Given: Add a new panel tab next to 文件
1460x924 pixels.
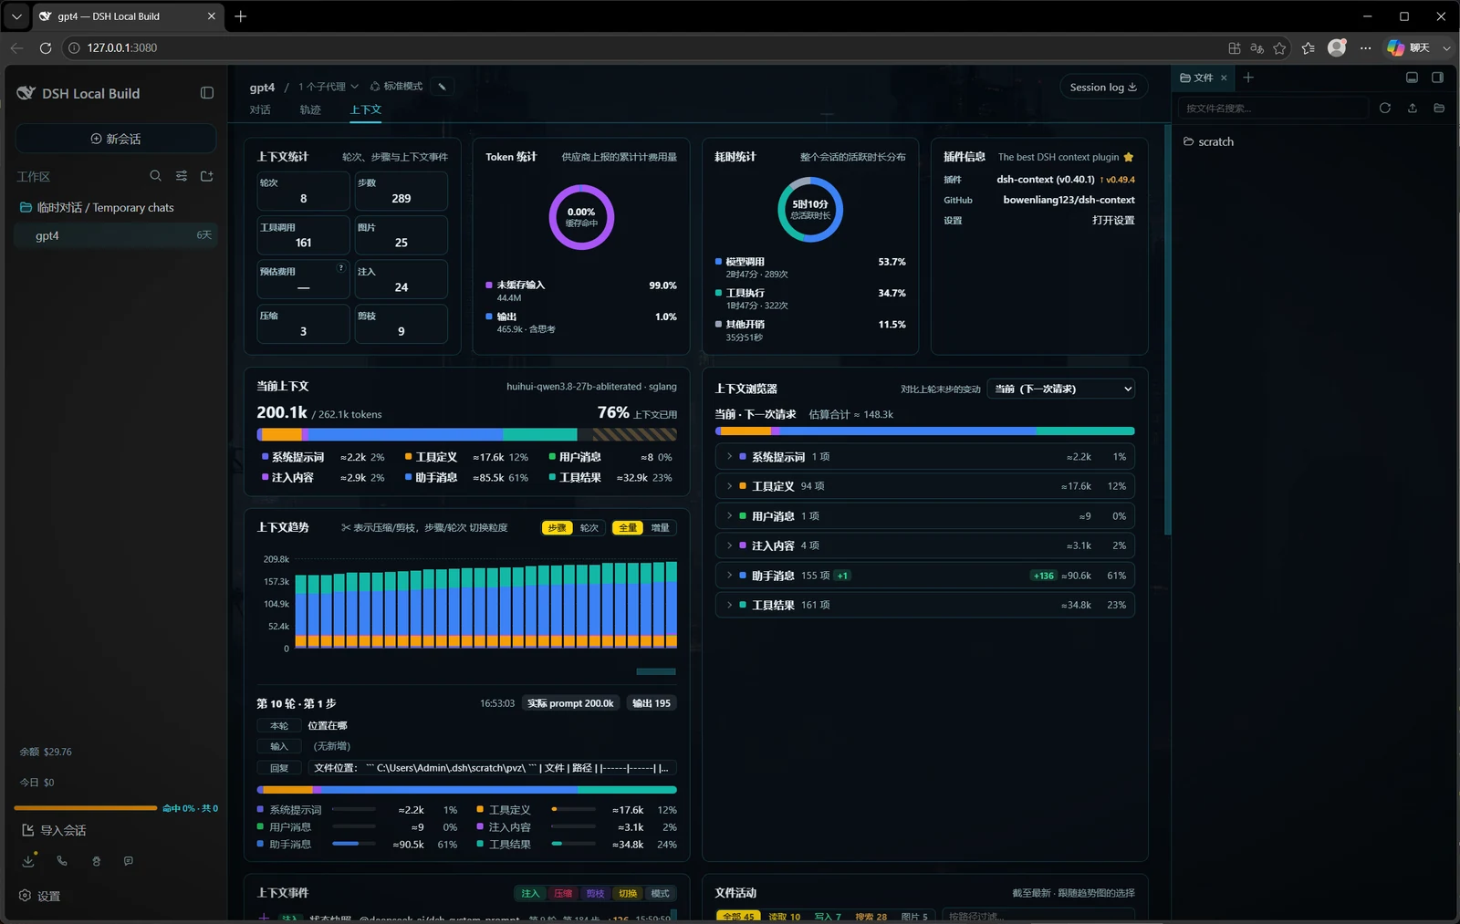Looking at the screenshot, I should click(1248, 78).
